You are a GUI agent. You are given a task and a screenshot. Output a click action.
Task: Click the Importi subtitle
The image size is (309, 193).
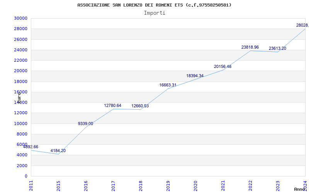[x=154, y=13]
